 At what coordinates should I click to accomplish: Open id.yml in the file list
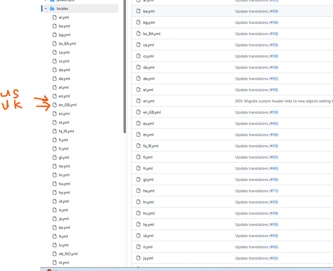[148, 236]
